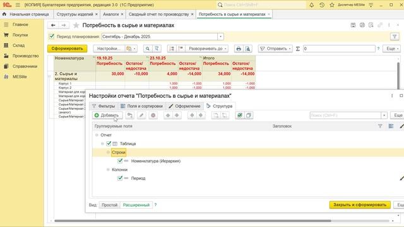Click Сформировать button
Screen dimensions: 404x227
[x=68, y=49]
